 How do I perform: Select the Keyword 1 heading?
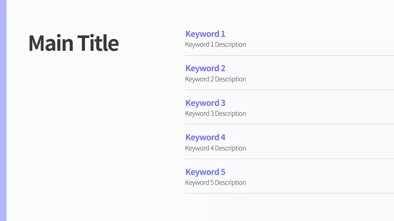[205, 34]
